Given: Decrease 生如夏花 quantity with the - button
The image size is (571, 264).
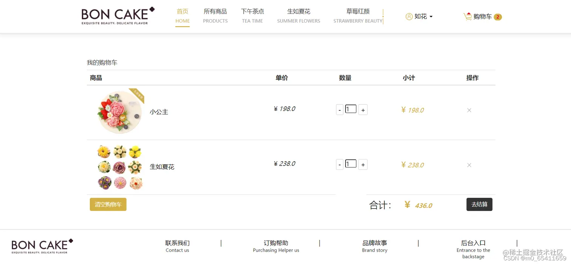Looking at the screenshot, I should (339, 164).
